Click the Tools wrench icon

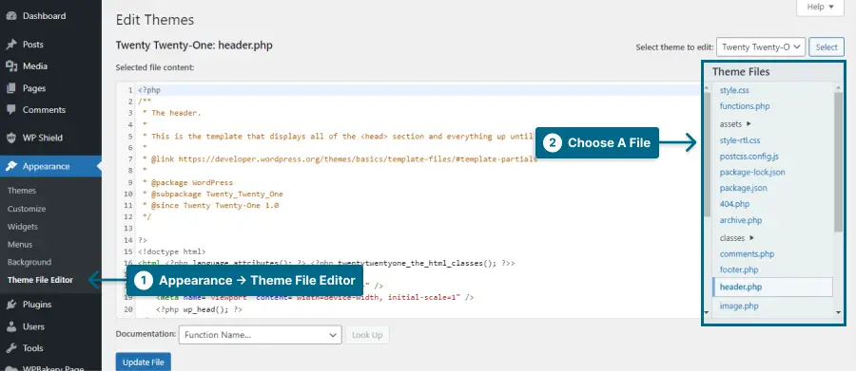point(11,348)
